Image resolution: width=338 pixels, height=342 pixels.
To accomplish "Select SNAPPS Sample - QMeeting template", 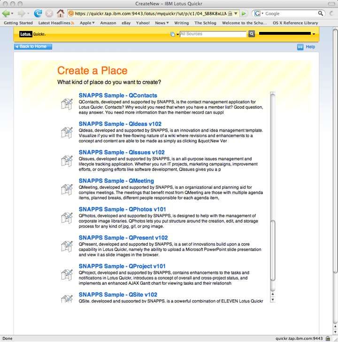I will pos(116,181).
